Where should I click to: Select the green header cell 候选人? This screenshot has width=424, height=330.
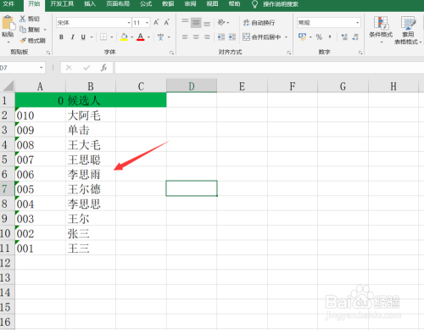(x=91, y=100)
